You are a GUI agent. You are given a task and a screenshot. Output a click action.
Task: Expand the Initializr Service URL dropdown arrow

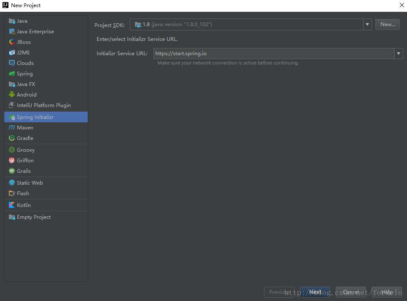(x=399, y=54)
